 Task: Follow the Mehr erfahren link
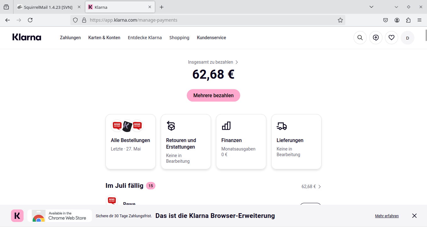(387, 216)
